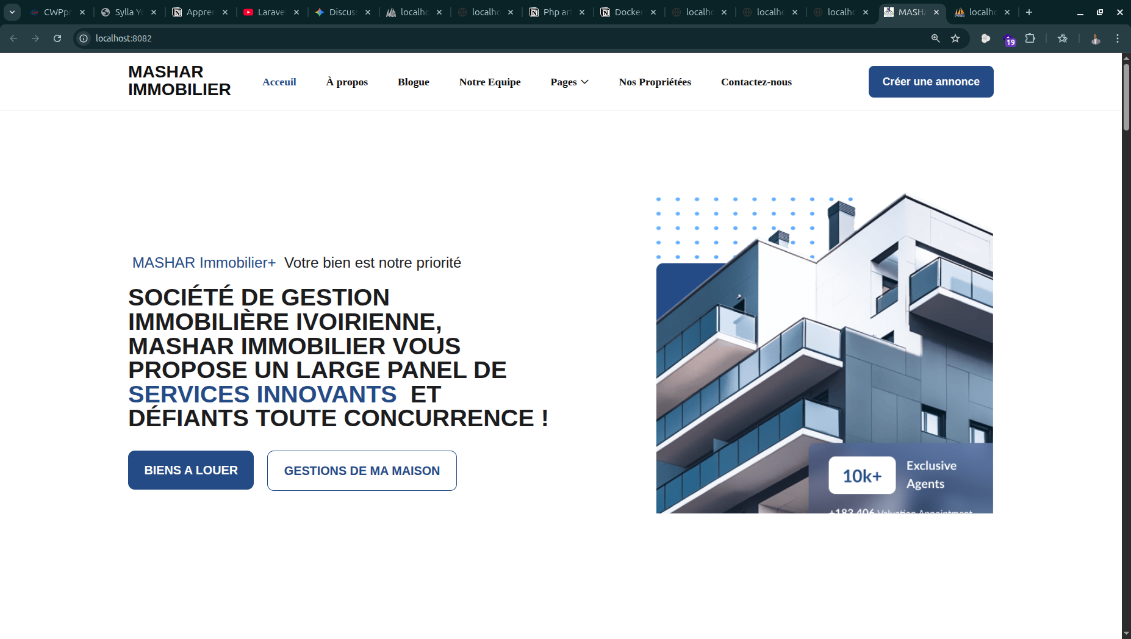This screenshot has width=1131, height=639.
Task: Open a new tab with plus icon
Action: click(x=1029, y=12)
